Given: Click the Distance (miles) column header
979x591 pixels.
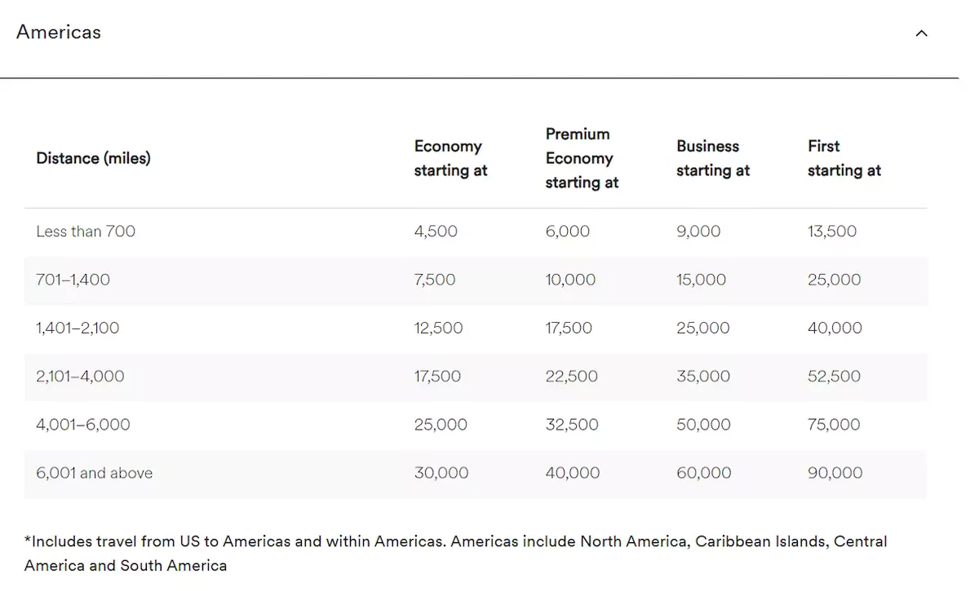Looking at the screenshot, I should [x=93, y=158].
